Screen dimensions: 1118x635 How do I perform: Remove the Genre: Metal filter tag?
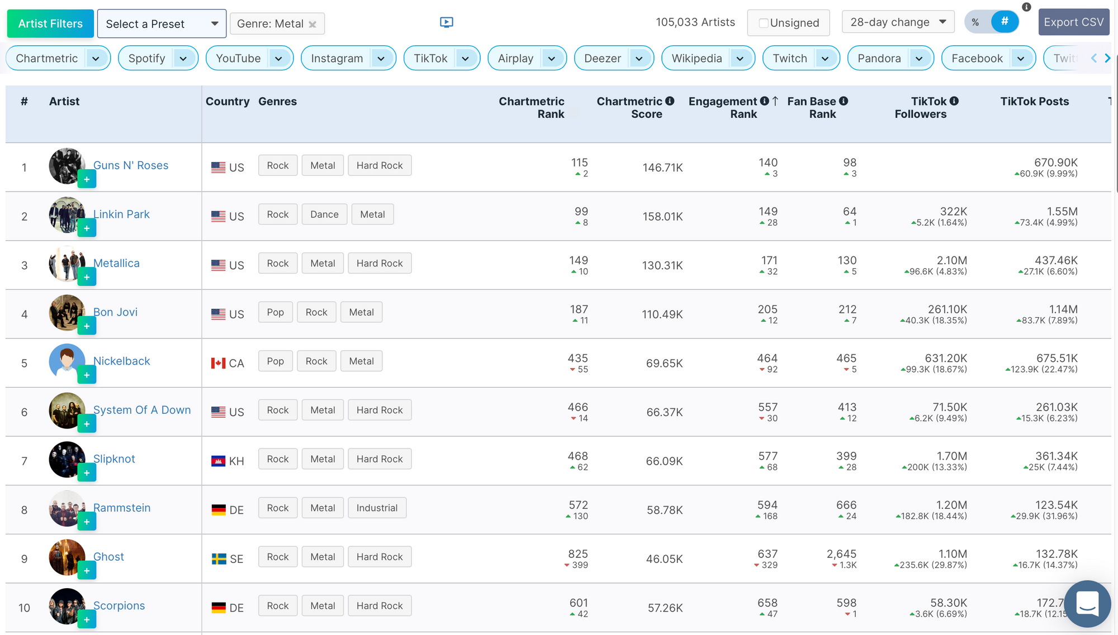click(x=312, y=24)
